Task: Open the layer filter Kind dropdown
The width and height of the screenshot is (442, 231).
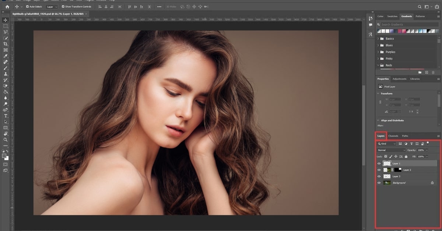Action: click(387, 144)
